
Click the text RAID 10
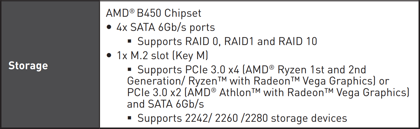pos(297,42)
